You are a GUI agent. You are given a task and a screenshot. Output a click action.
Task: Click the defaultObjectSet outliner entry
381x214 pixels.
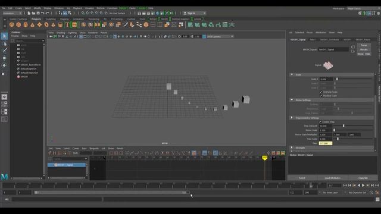(x=29, y=73)
